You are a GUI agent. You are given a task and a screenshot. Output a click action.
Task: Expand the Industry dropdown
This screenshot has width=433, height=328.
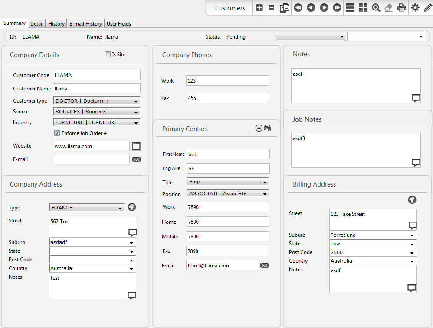pos(136,123)
